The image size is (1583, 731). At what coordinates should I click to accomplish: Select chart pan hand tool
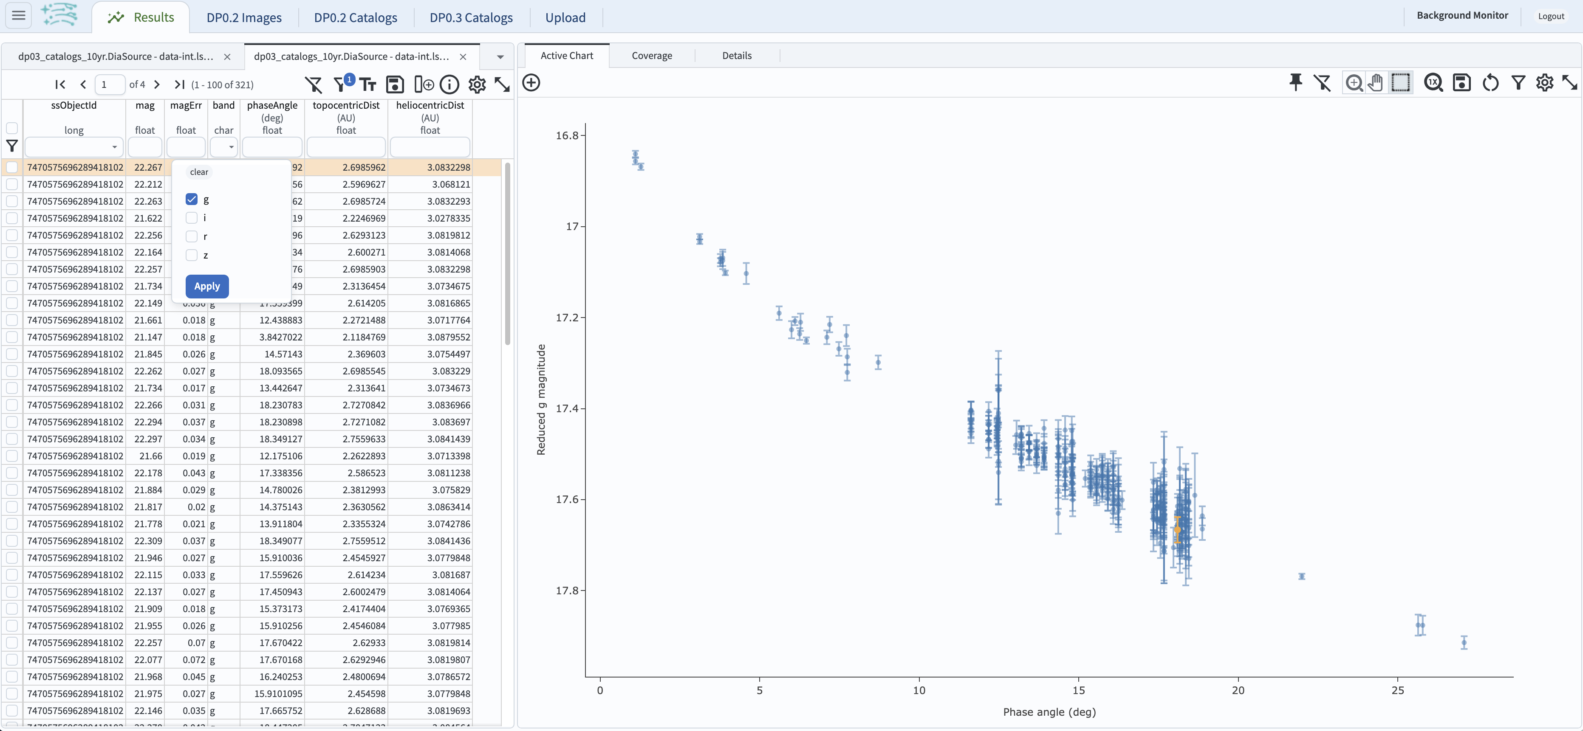tap(1377, 82)
